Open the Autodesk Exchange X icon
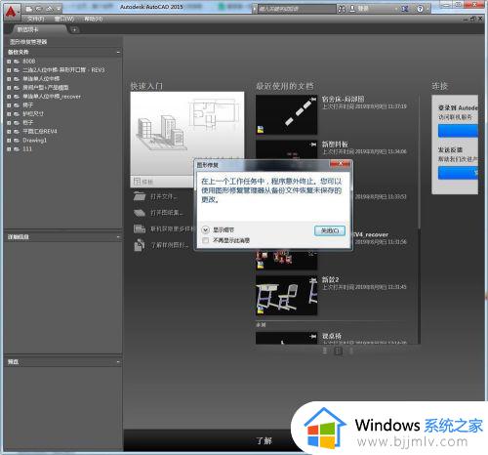Screen dimensions: 488x455 tap(405, 9)
